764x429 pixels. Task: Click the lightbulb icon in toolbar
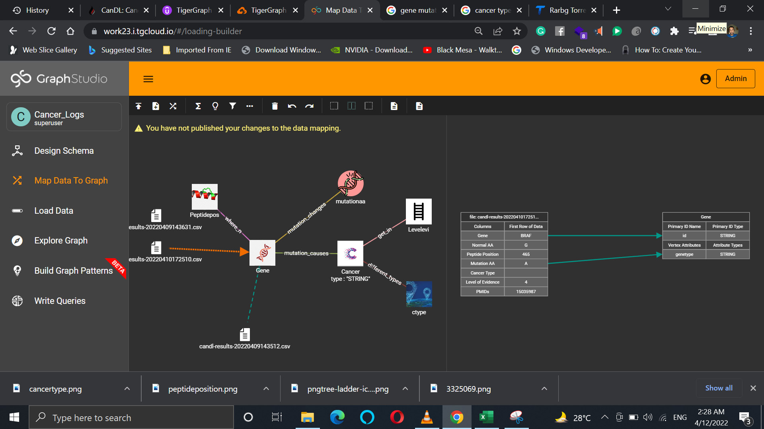[x=215, y=106]
